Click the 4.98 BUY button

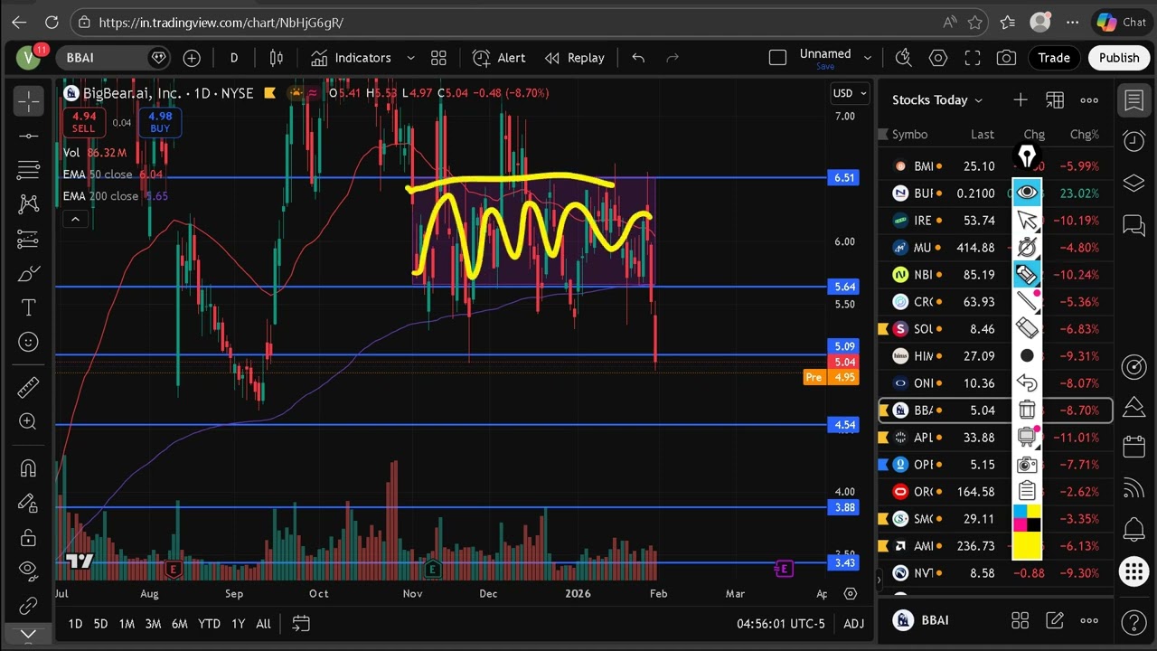click(x=160, y=122)
